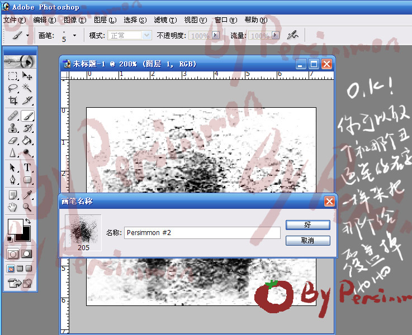Open the 图层(L) menu
This screenshot has height=335, width=412.
tap(105, 20)
